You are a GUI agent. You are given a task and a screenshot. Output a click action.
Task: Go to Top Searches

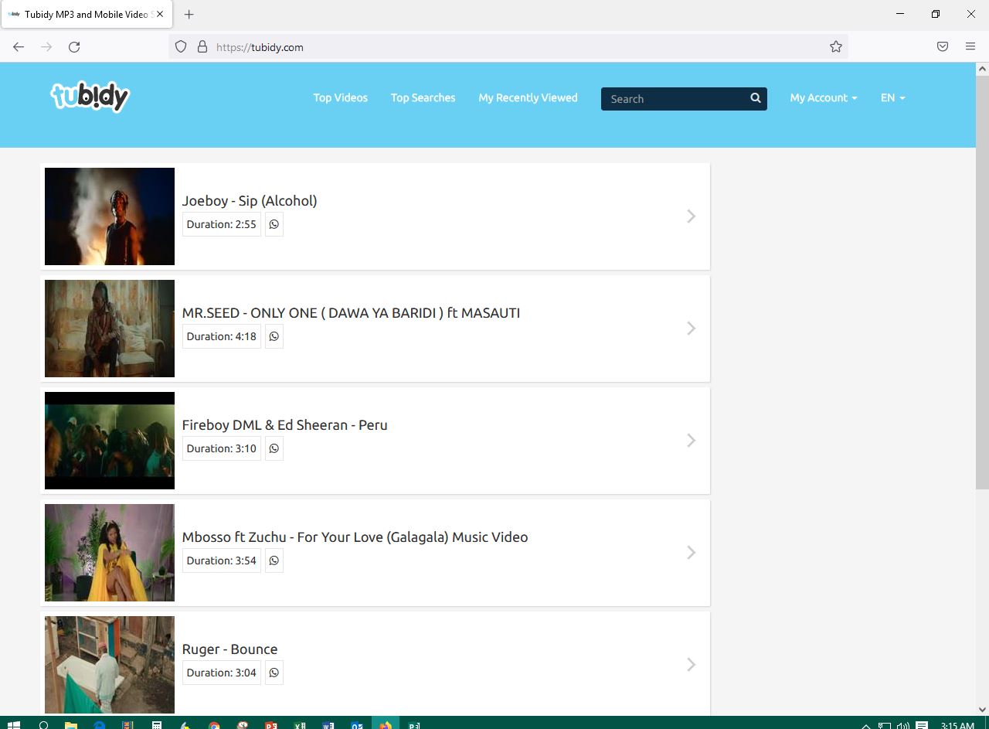click(423, 98)
